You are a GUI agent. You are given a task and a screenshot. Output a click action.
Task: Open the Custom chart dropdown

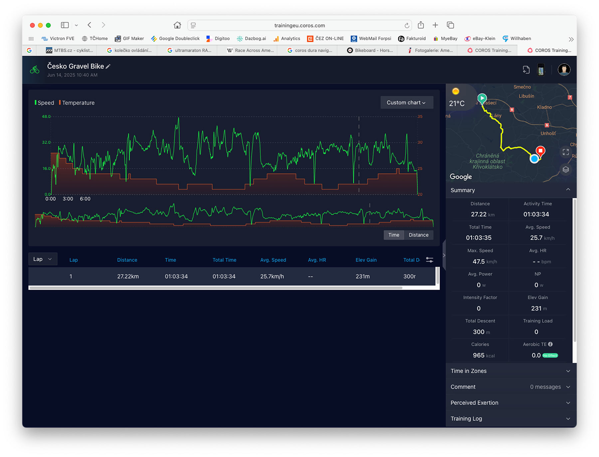406,102
